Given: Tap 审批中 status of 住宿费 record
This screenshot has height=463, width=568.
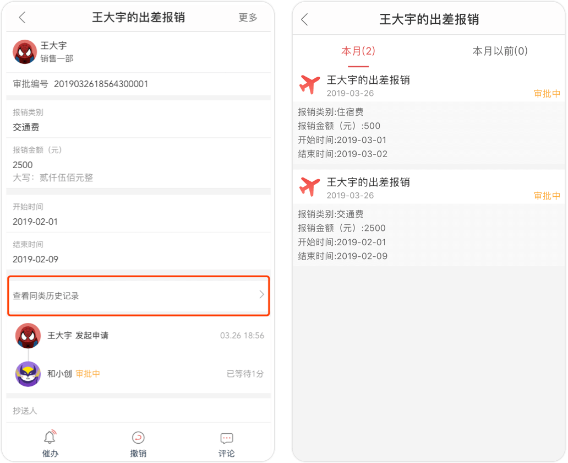Looking at the screenshot, I should click(547, 94).
